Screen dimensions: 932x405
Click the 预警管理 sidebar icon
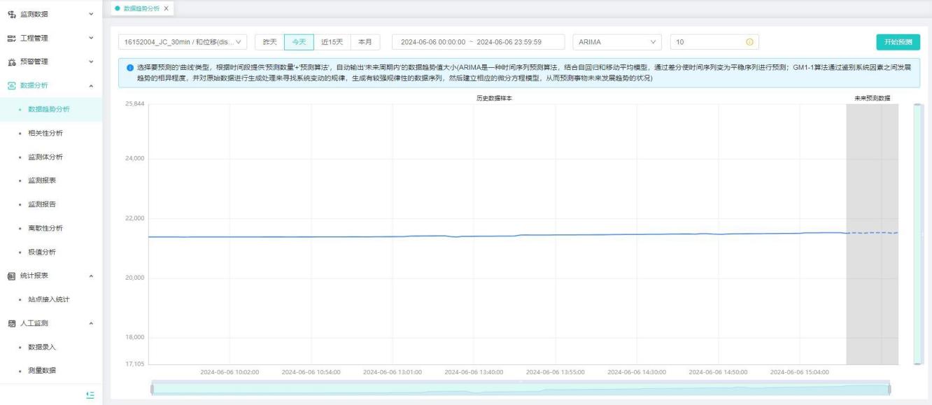(x=11, y=62)
